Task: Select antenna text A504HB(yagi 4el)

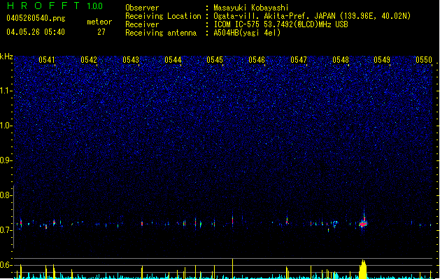Action: pos(247,33)
